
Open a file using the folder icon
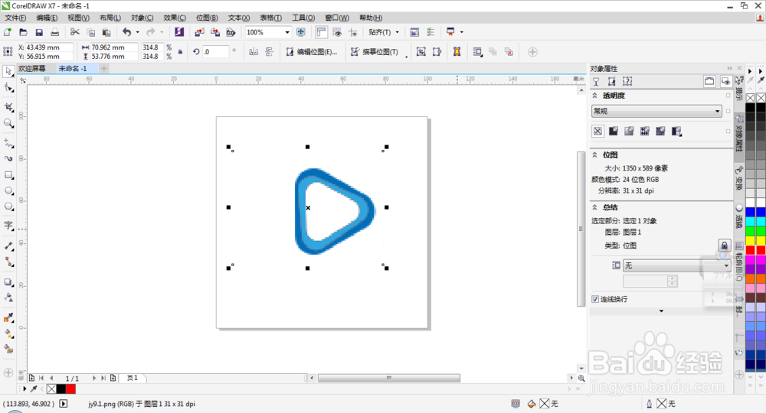click(x=23, y=32)
